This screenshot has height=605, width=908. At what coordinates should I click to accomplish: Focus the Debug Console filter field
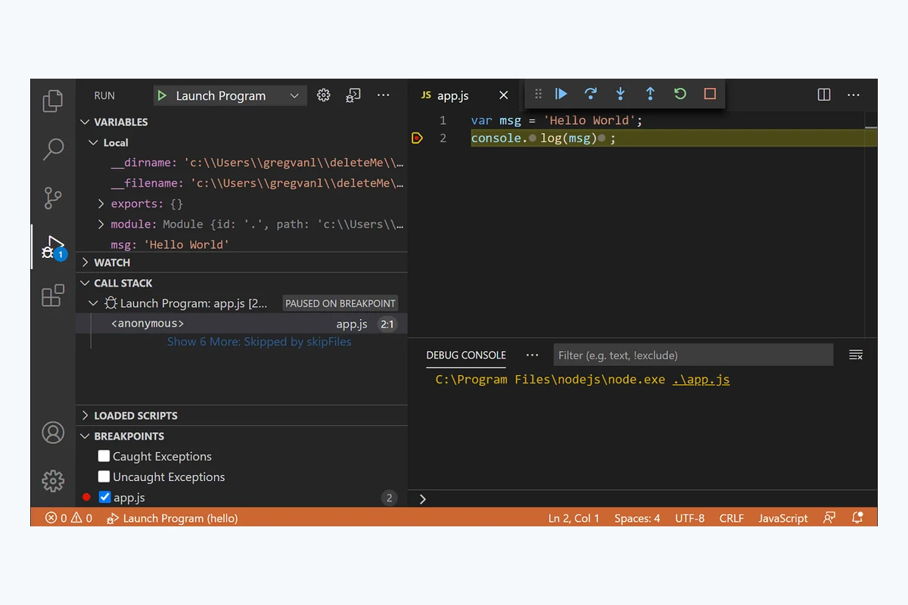tap(692, 355)
